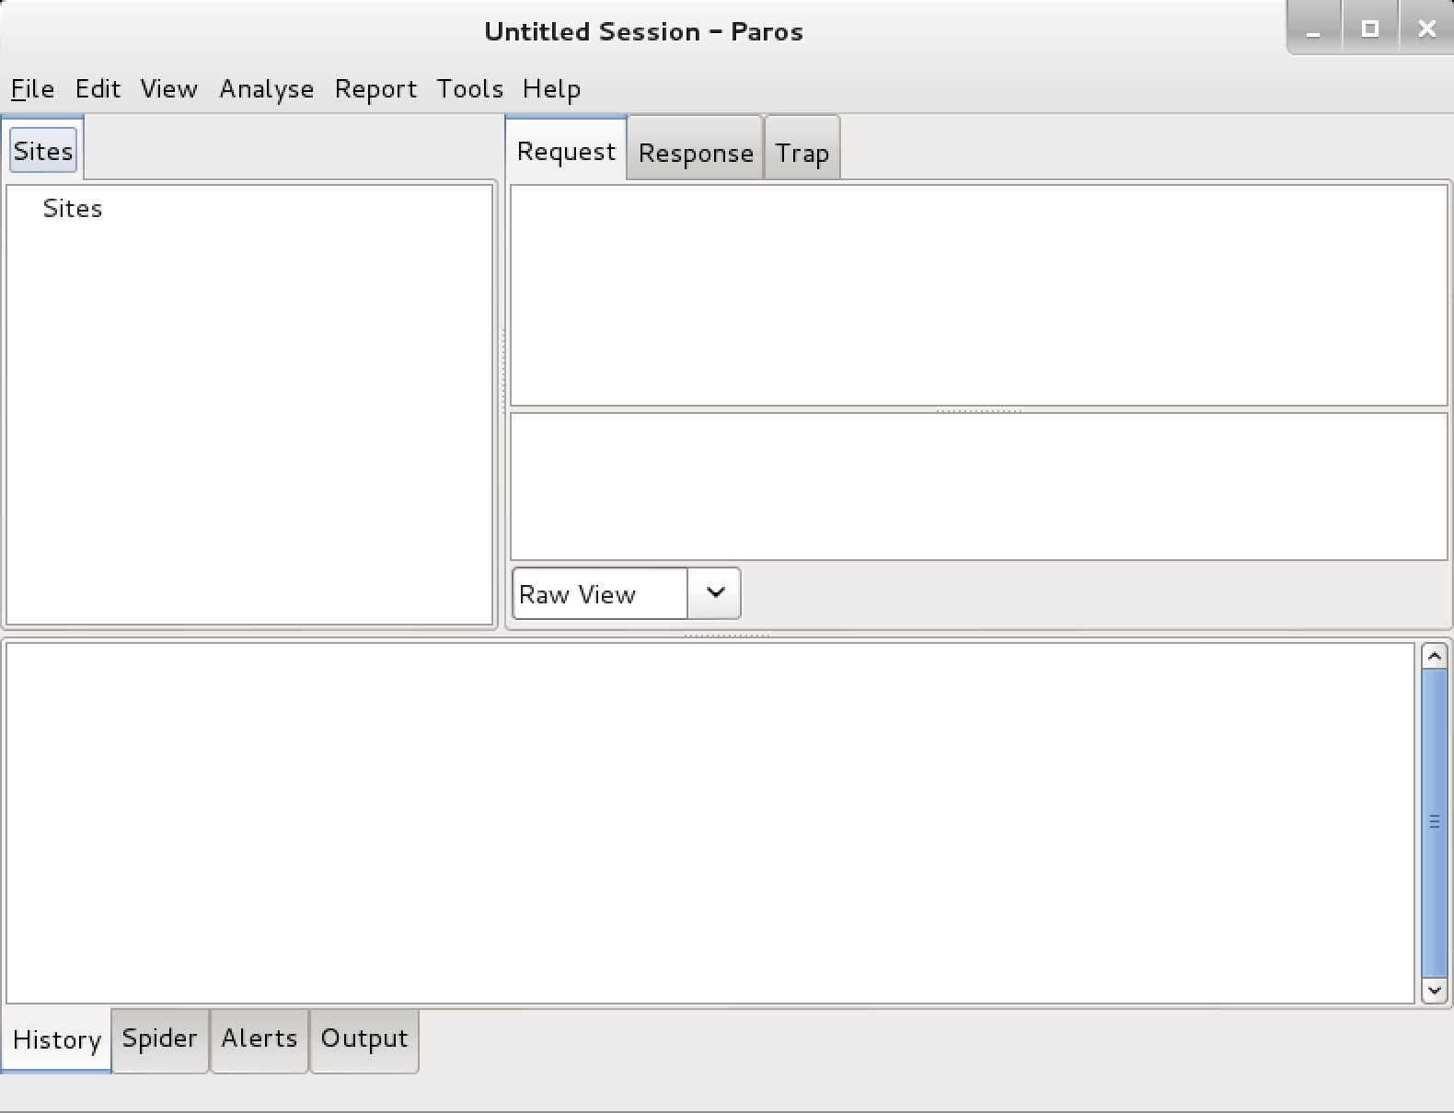1454x1113 pixels.
Task: Click the history scrollbar up arrow
Action: tap(1434, 656)
